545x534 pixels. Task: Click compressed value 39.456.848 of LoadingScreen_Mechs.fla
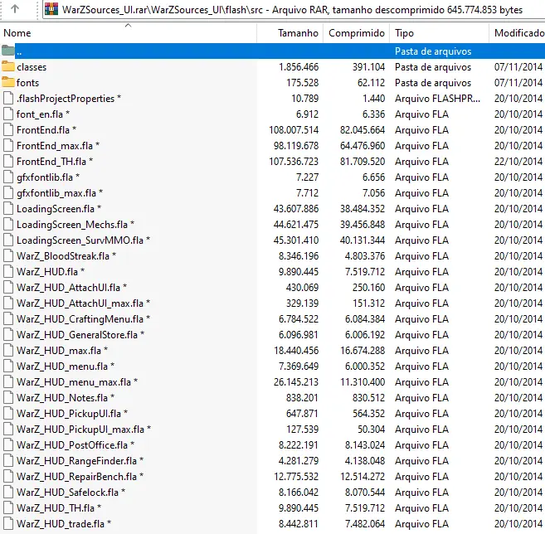click(363, 225)
